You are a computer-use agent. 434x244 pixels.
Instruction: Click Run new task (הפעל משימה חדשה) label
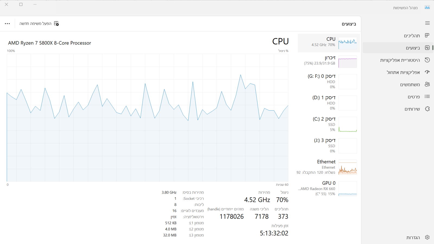[35, 24]
